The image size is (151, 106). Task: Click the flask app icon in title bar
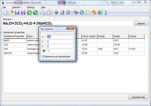[x=3, y=3]
